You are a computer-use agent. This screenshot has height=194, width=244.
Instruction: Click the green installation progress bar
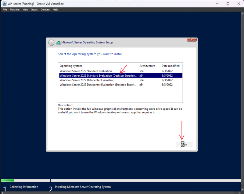pos(8,181)
